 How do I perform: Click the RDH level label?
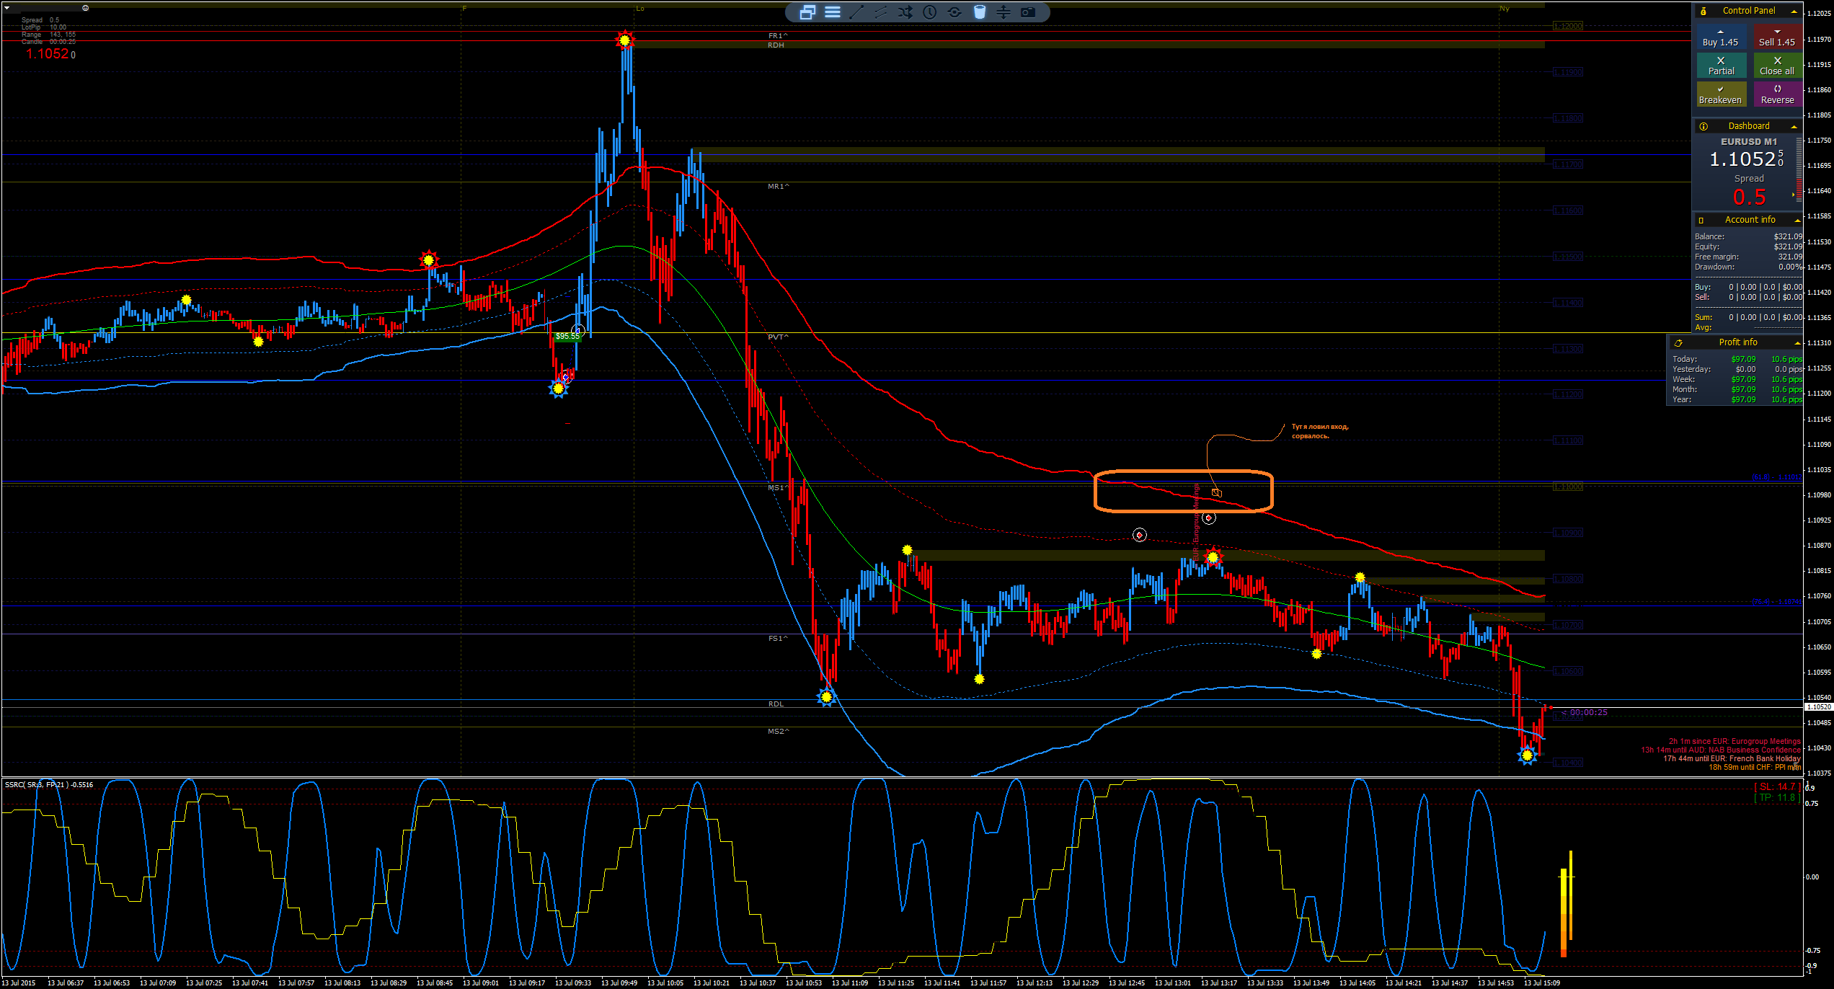tap(776, 45)
